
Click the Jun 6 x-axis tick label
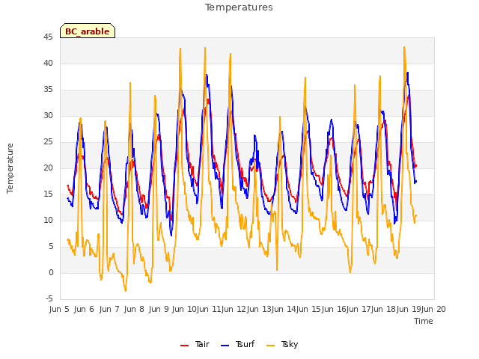[x=84, y=309]
